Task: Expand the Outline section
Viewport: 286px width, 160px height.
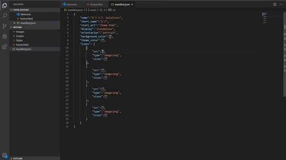Action: (35, 158)
